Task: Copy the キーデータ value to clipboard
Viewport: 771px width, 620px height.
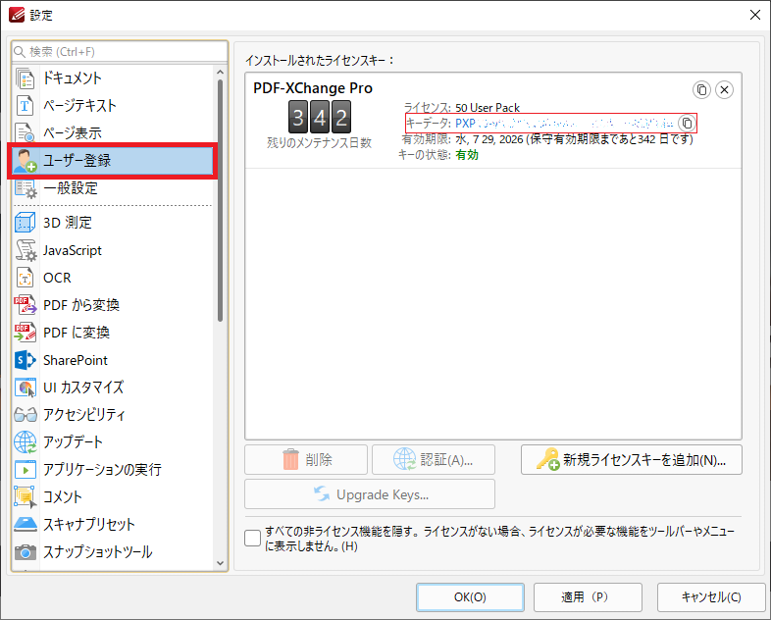Action: (687, 123)
